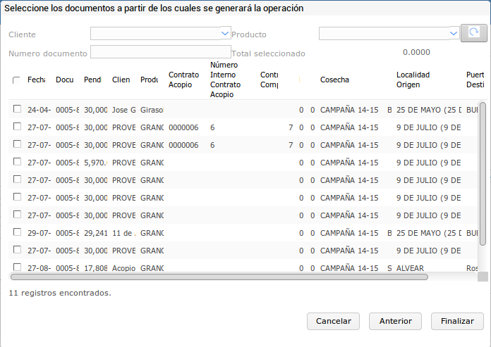Click the Cancelar button

pos(333,321)
